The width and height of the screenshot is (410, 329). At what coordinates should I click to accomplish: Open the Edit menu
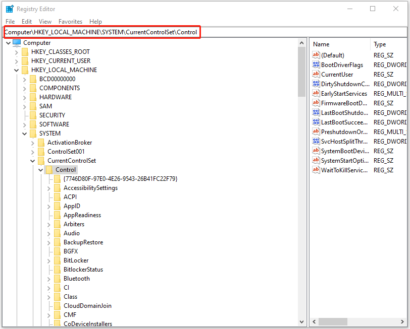tap(27, 21)
